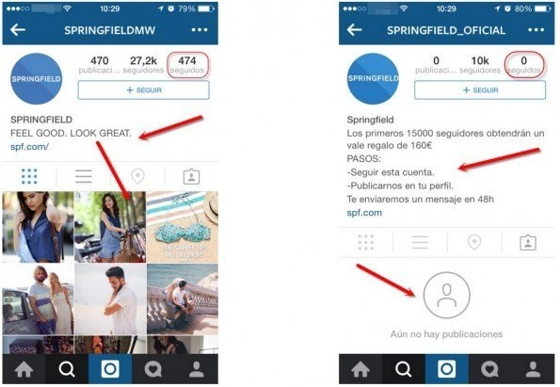Open location map on SPRINGFIELD_OFICIAL profile
The height and width of the screenshot is (387, 560).
pos(474,242)
